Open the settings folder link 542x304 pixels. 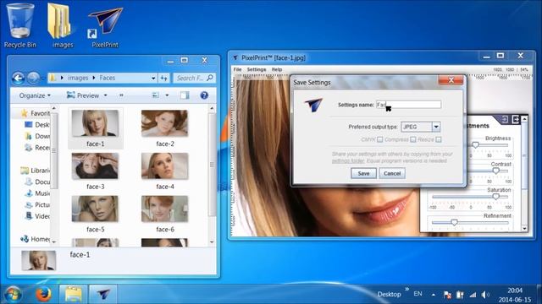[x=348, y=161]
